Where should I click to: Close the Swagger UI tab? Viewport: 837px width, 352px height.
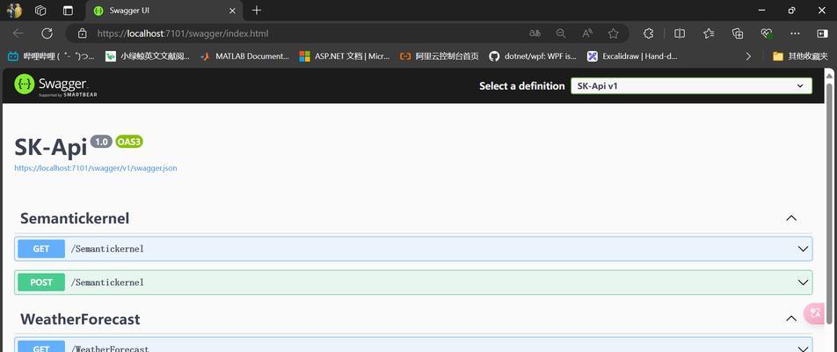232,11
